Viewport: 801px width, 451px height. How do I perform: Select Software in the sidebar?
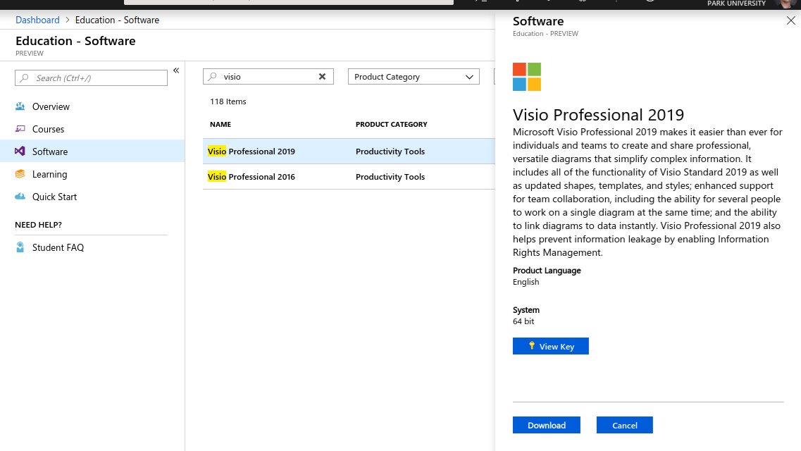click(x=92, y=152)
